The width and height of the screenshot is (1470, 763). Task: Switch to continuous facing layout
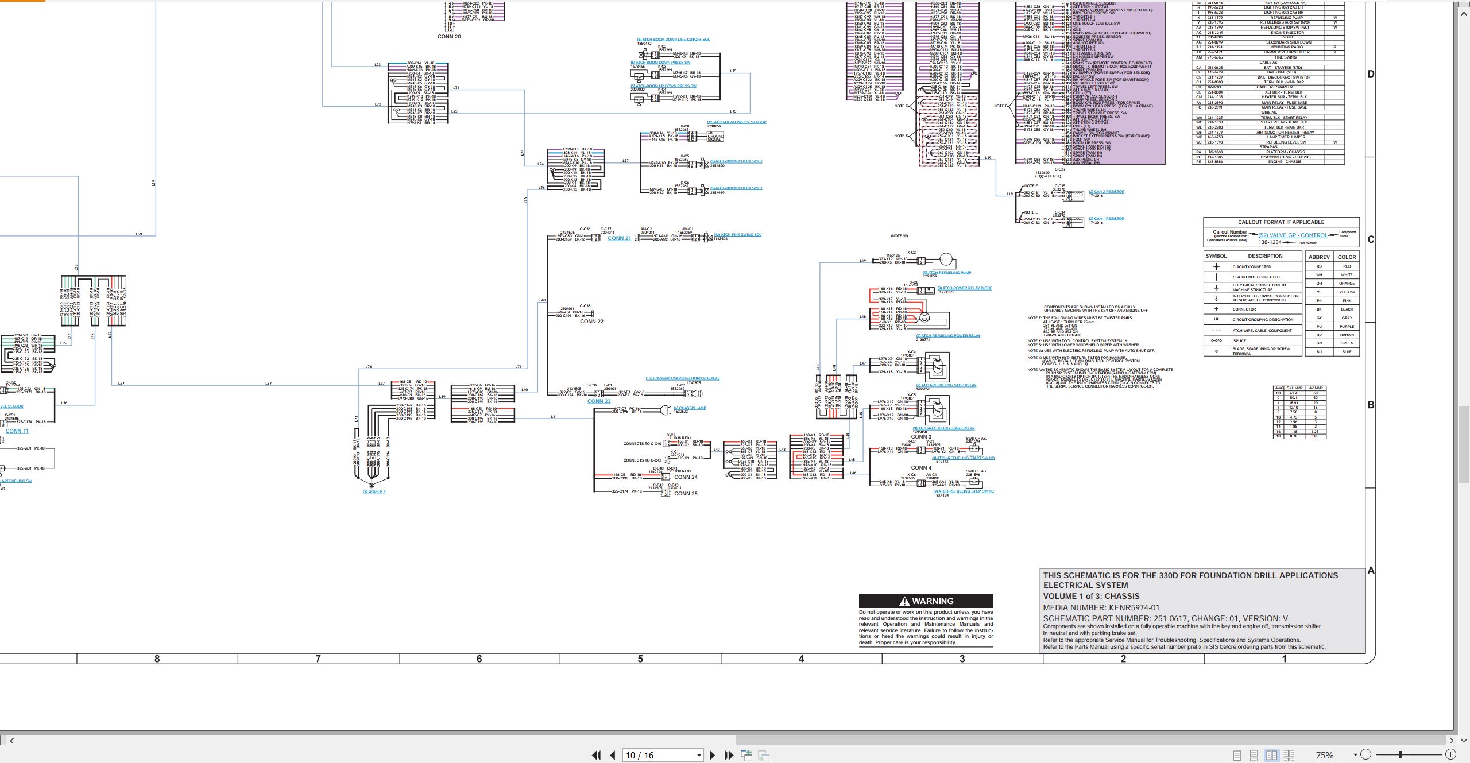tap(1289, 755)
